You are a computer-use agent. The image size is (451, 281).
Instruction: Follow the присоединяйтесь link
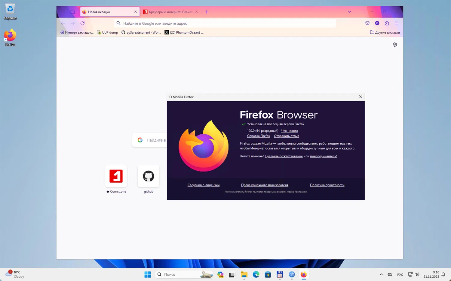[x=323, y=156]
